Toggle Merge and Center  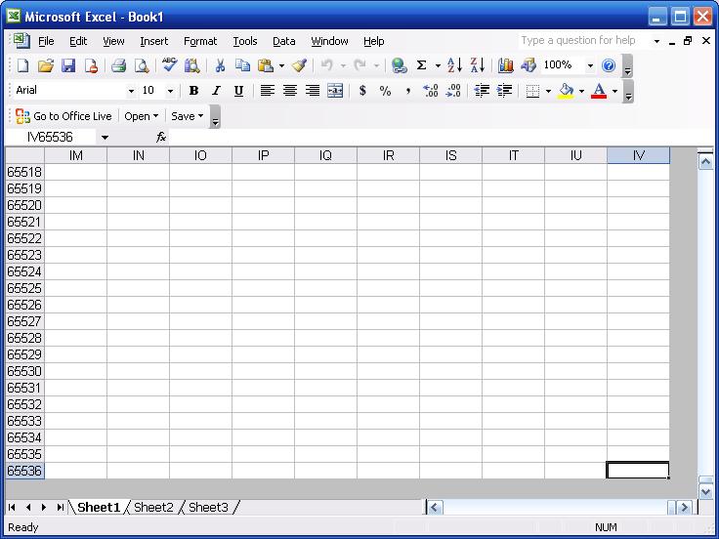pyautogui.click(x=335, y=91)
